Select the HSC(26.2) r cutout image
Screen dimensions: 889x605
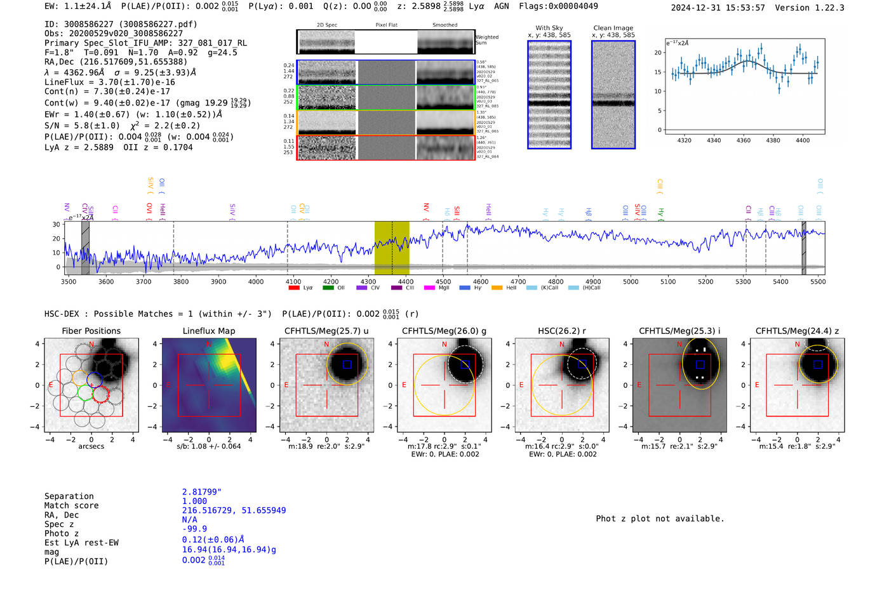click(562, 385)
